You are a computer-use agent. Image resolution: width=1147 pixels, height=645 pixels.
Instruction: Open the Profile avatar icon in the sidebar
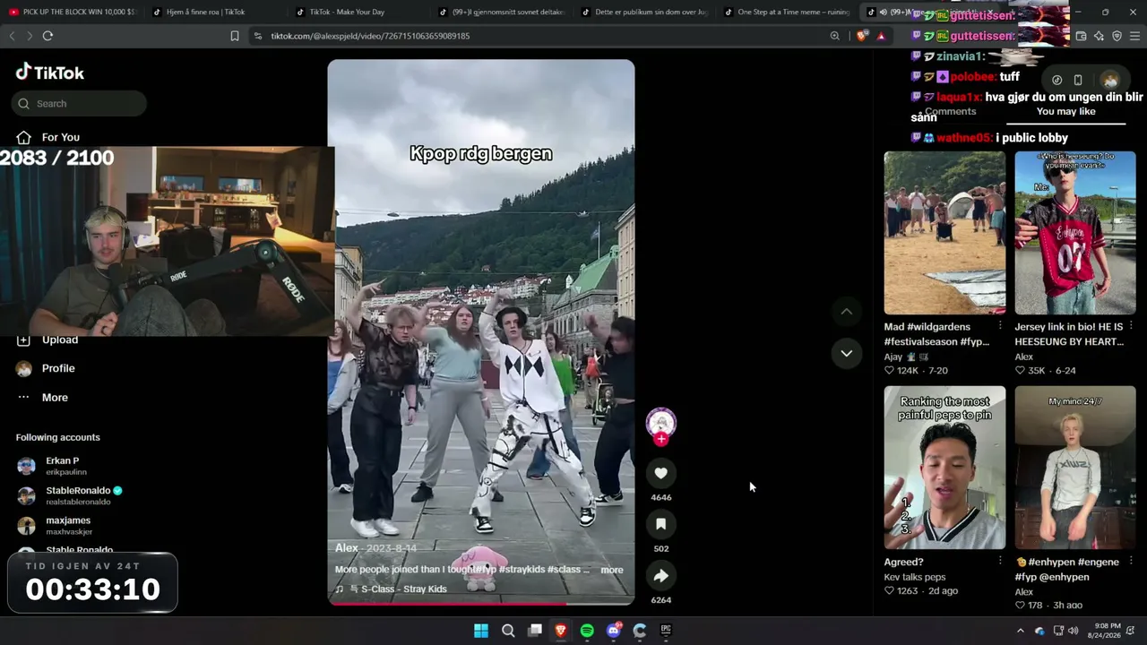click(x=24, y=368)
